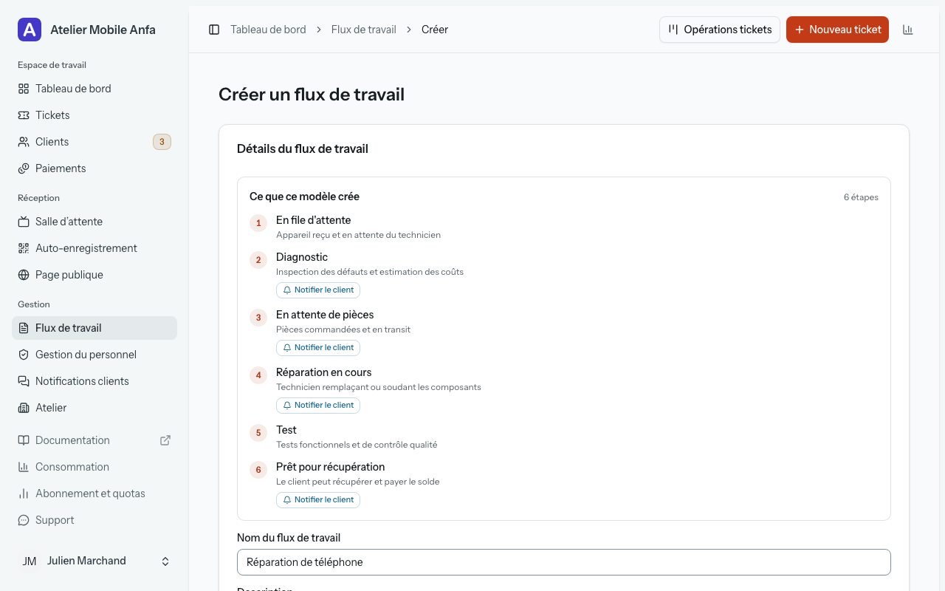Click "Inspection des défauts et estimation des coûts"
Screen dimensions: 945x591
pos(370,272)
